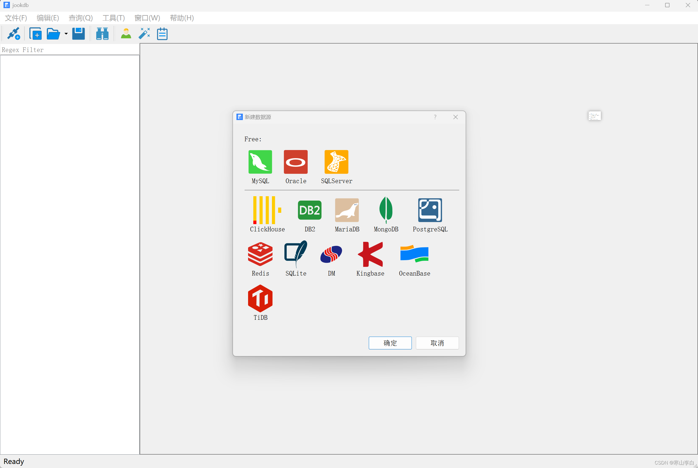Select the MySQL data source icon
698x468 pixels.
[260, 162]
